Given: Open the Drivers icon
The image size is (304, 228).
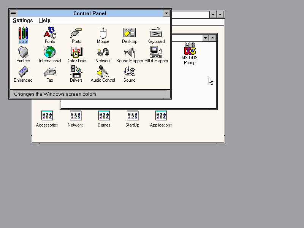Looking at the screenshot, I should point(76,72).
